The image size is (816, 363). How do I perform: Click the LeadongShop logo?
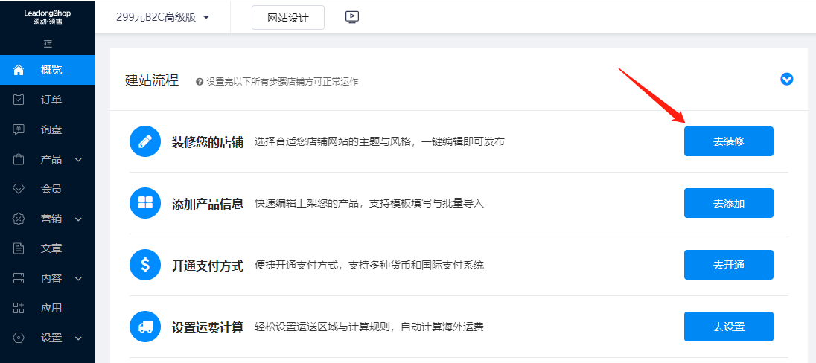pyautogui.click(x=48, y=16)
